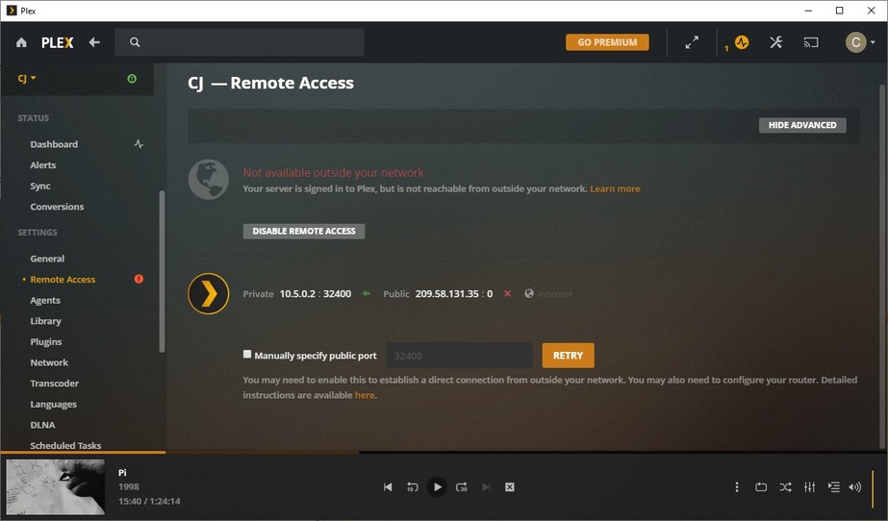888x521 pixels.
Task: Skip to previous track
Action: pos(388,487)
